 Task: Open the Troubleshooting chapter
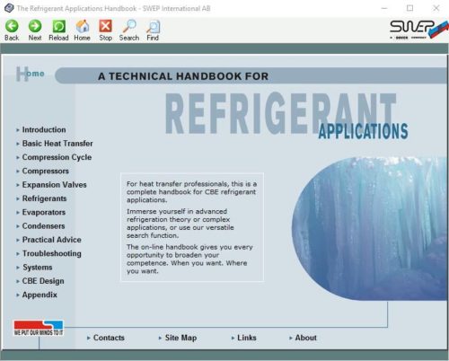pos(52,253)
